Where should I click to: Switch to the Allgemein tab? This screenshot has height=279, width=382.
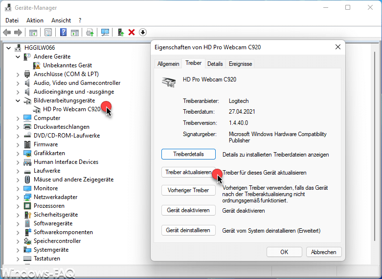(x=168, y=64)
